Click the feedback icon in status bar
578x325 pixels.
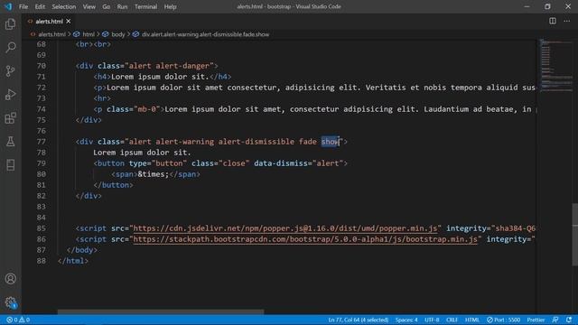[x=555, y=320]
